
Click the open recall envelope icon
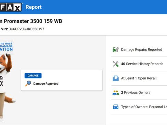point(116,78)
